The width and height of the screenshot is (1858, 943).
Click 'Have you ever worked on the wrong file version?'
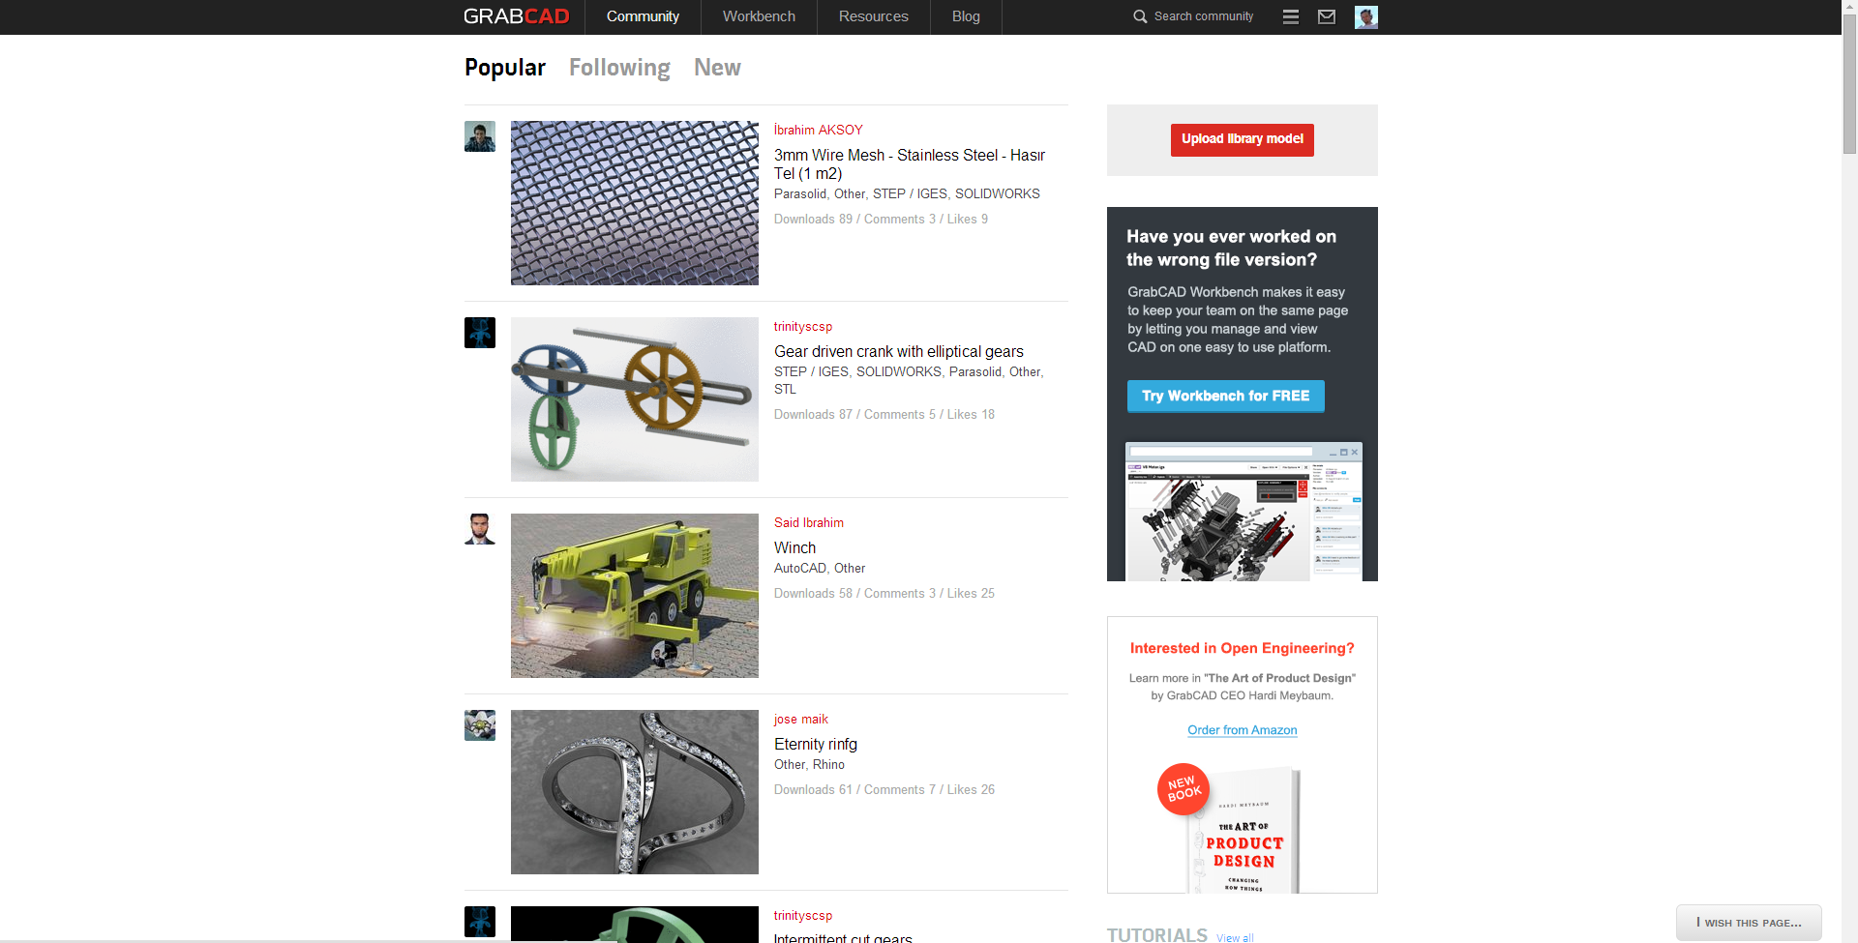tap(1231, 249)
